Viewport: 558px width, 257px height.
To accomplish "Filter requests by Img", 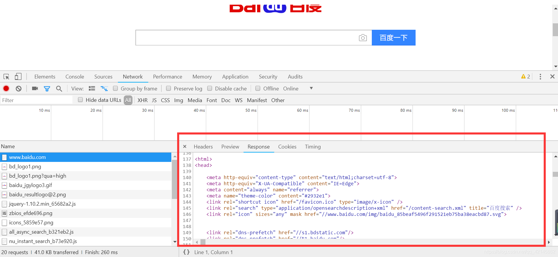I will pos(179,100).
